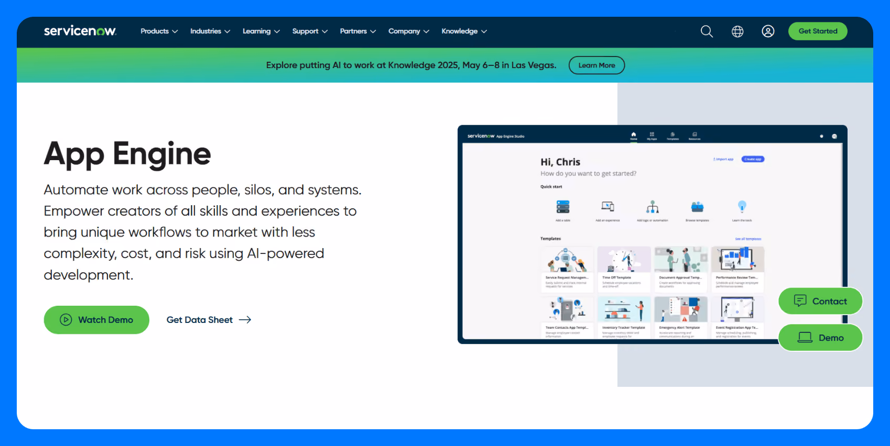Click the App Engine page heading

pos(127,154)
